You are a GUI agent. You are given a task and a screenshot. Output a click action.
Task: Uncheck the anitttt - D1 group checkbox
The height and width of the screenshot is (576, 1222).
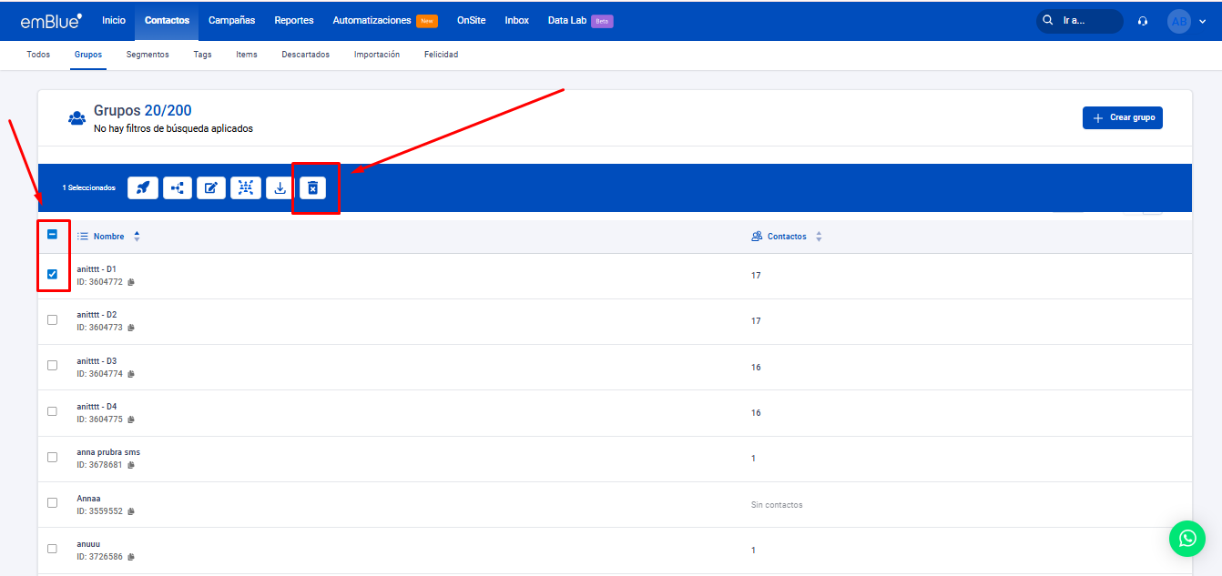[x=52, y=274]
